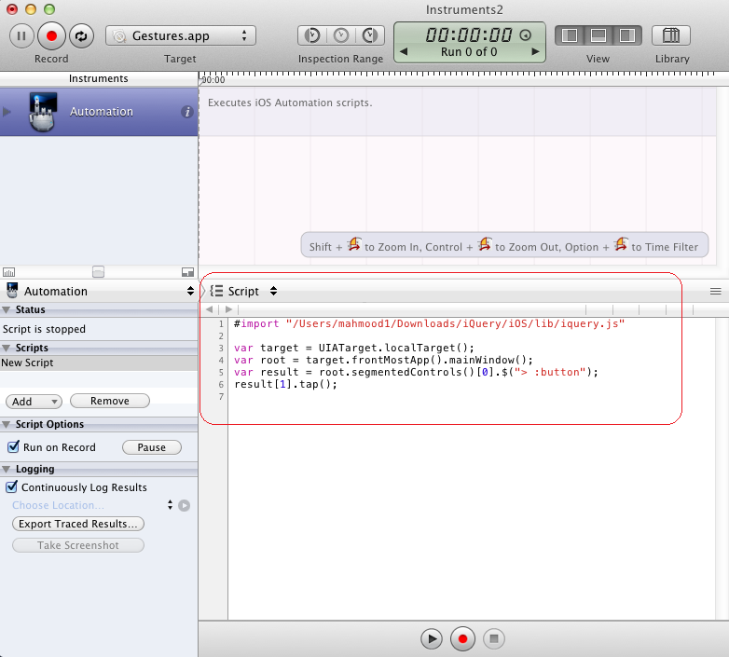Open the Gestures.app target dropdown
Viewport: 729px width, 657px height.
tap(181, 35)
